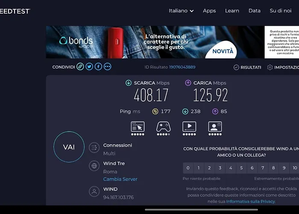Open more sharing options ellipsis icon

(x=108, y=67)
